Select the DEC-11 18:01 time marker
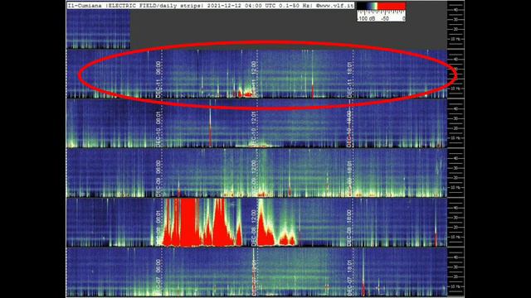The image size is (531, 298). pos(349,79)
